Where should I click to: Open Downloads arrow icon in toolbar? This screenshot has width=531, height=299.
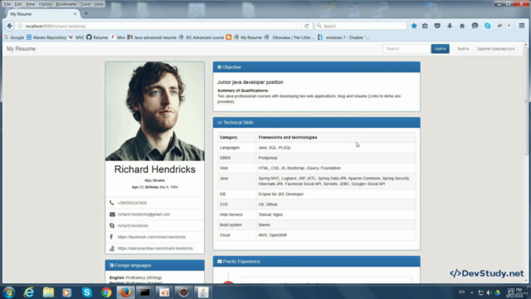tap(450, 26)
